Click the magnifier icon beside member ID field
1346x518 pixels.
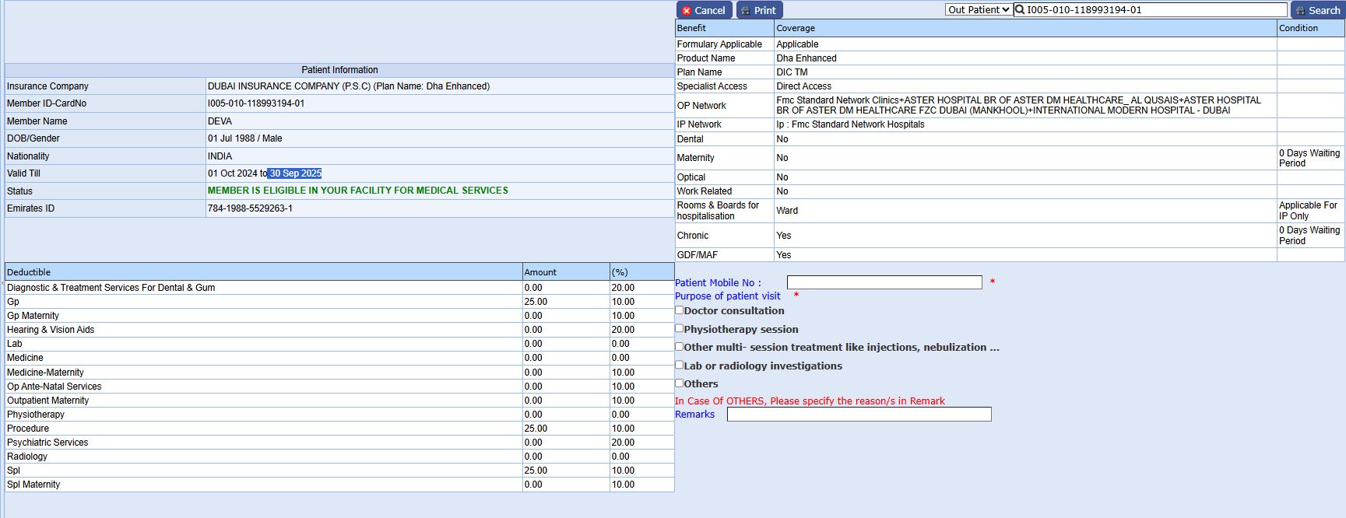coord(1019,10)
